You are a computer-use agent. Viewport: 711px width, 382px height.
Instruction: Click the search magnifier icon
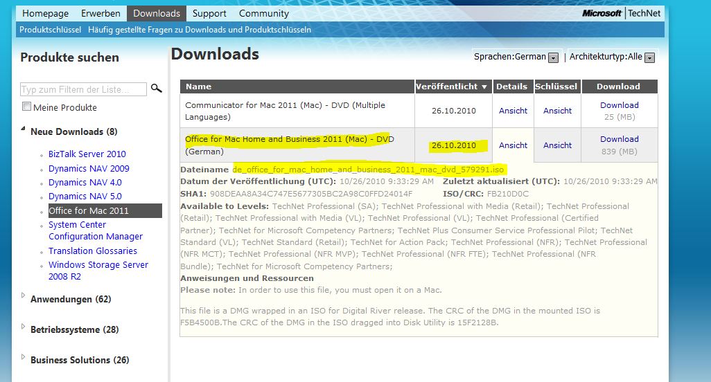pyautogui.click(x=157, y=89)
